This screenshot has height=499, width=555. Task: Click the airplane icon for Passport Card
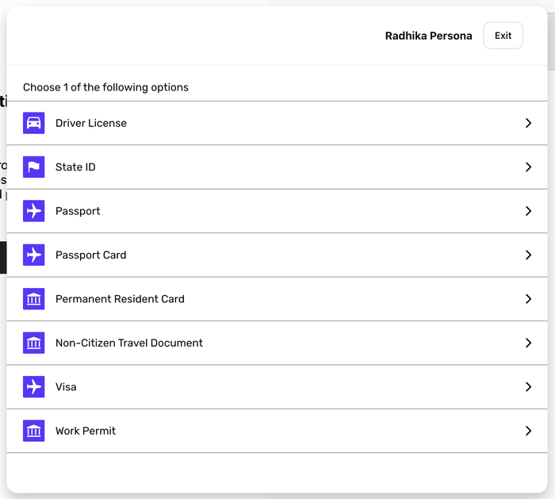point(33,255)
